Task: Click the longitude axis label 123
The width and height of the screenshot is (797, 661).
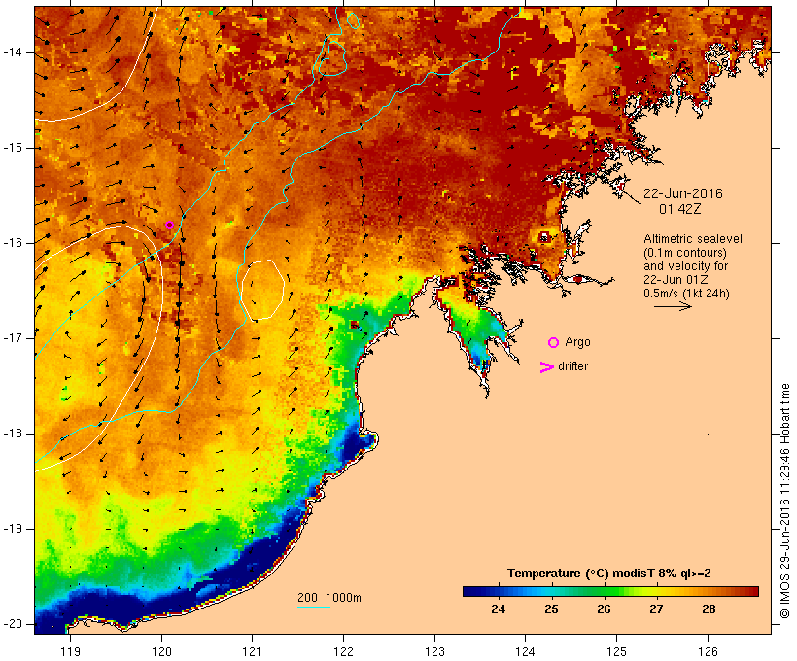Action: point(434,651)
